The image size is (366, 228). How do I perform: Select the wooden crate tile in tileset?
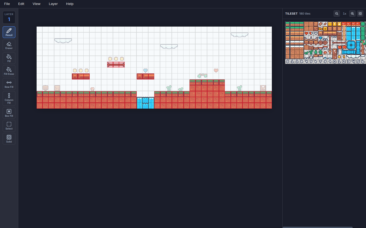click(x=316, y=29)
